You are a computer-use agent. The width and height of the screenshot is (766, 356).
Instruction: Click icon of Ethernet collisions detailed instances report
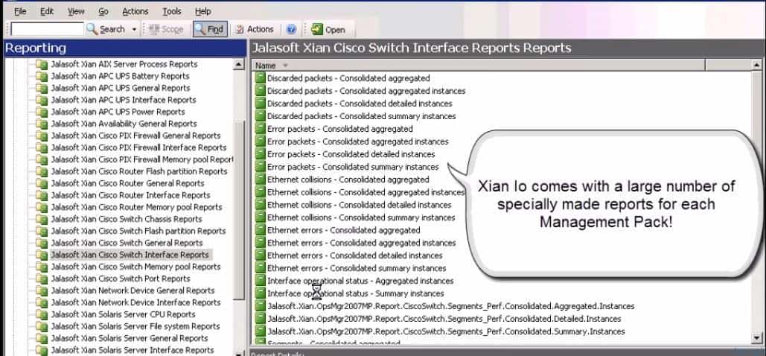click(260, 205)
